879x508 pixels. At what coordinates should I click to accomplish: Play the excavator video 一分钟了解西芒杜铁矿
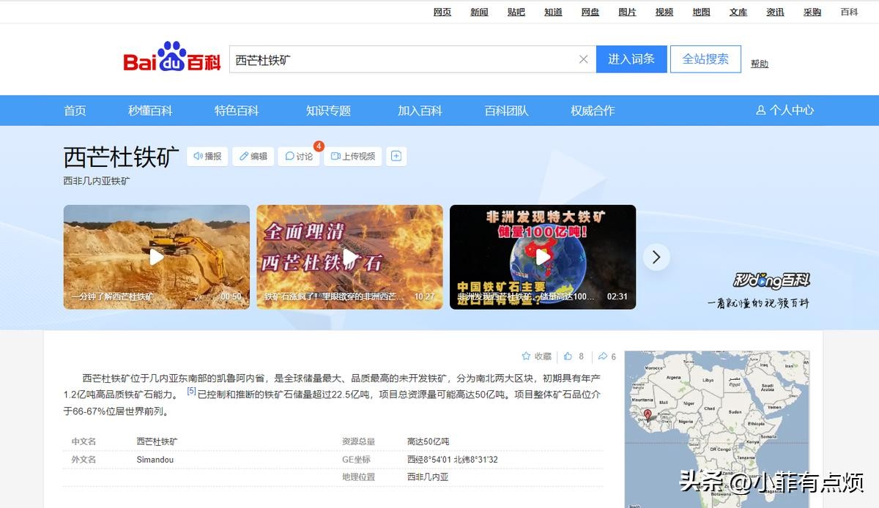pyautogui.click(x=156, y=257)
